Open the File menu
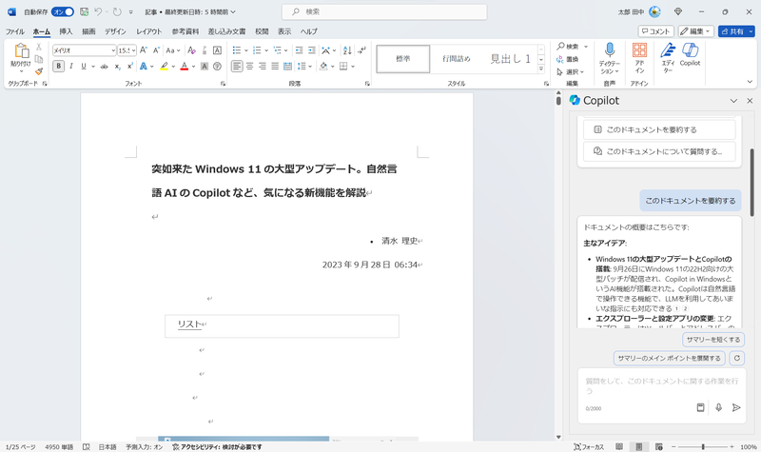Image resolution: width=761 pixels, height=452 pixels. (15, 31)
